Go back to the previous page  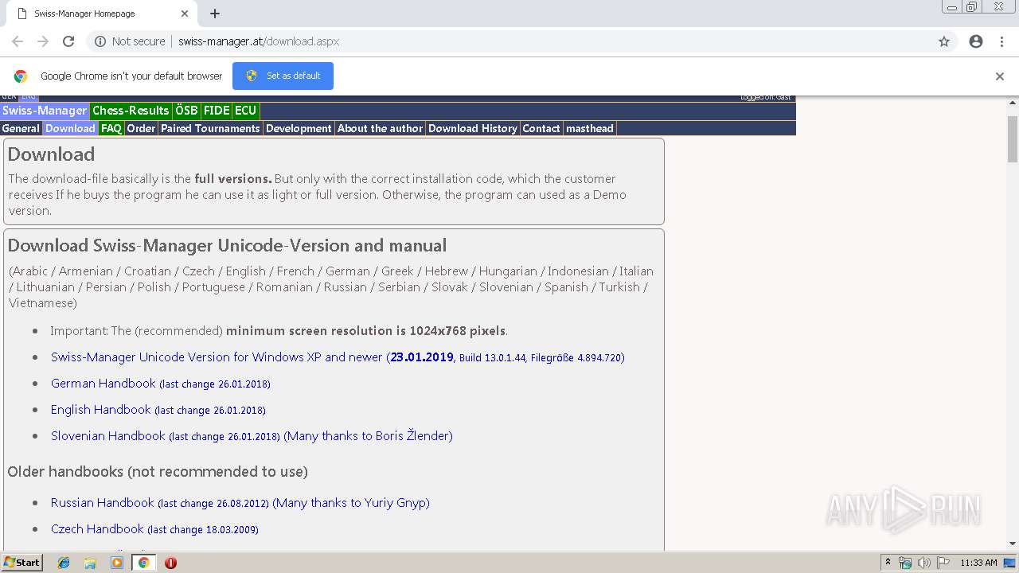tap(18, 41)
